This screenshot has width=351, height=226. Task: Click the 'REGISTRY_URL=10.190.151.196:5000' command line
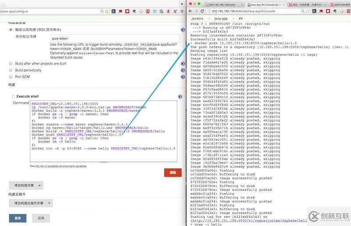point(65,104)
